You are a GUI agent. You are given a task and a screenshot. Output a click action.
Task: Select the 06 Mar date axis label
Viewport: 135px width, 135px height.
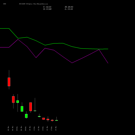[21, 128]
